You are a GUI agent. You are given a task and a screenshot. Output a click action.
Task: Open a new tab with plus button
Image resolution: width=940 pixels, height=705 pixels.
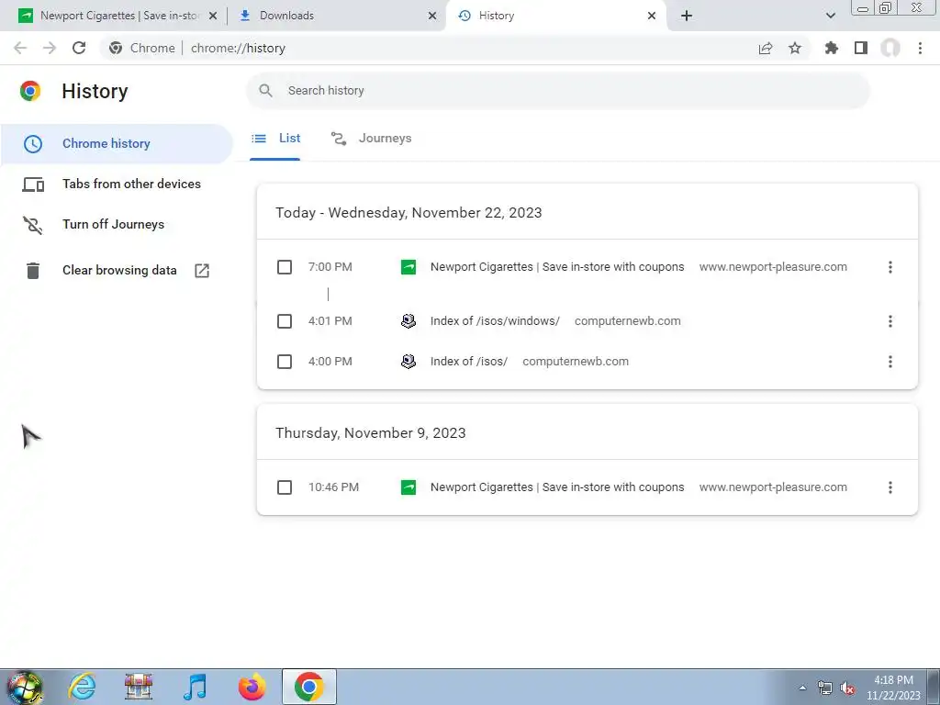click(x=687, y=16)
